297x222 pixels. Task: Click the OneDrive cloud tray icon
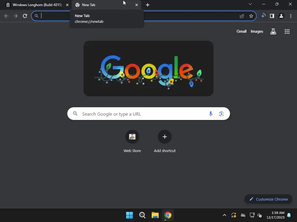tap(243, 215)
